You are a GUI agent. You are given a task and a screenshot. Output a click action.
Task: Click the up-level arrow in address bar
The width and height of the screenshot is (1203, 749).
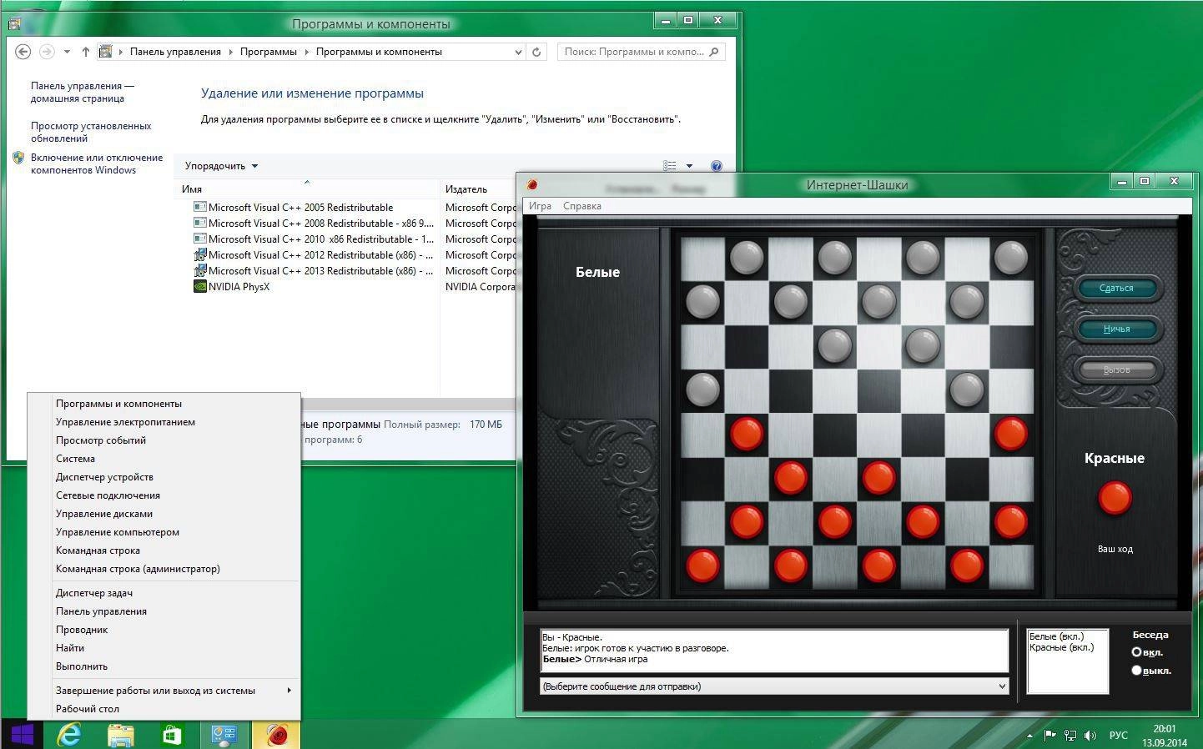[85, 52]
